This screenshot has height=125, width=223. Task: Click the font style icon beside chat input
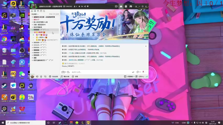[68, 72]
